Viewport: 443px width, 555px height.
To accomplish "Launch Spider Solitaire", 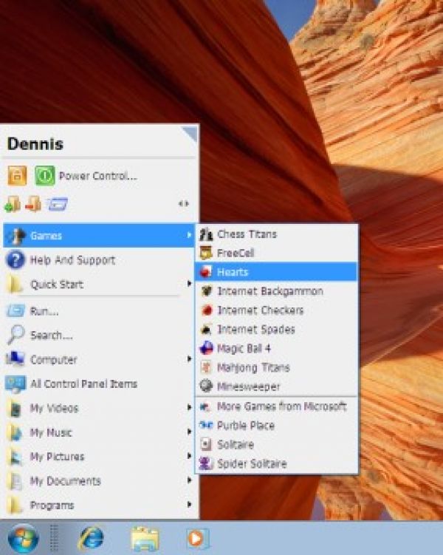I will [x=276, y=463].
